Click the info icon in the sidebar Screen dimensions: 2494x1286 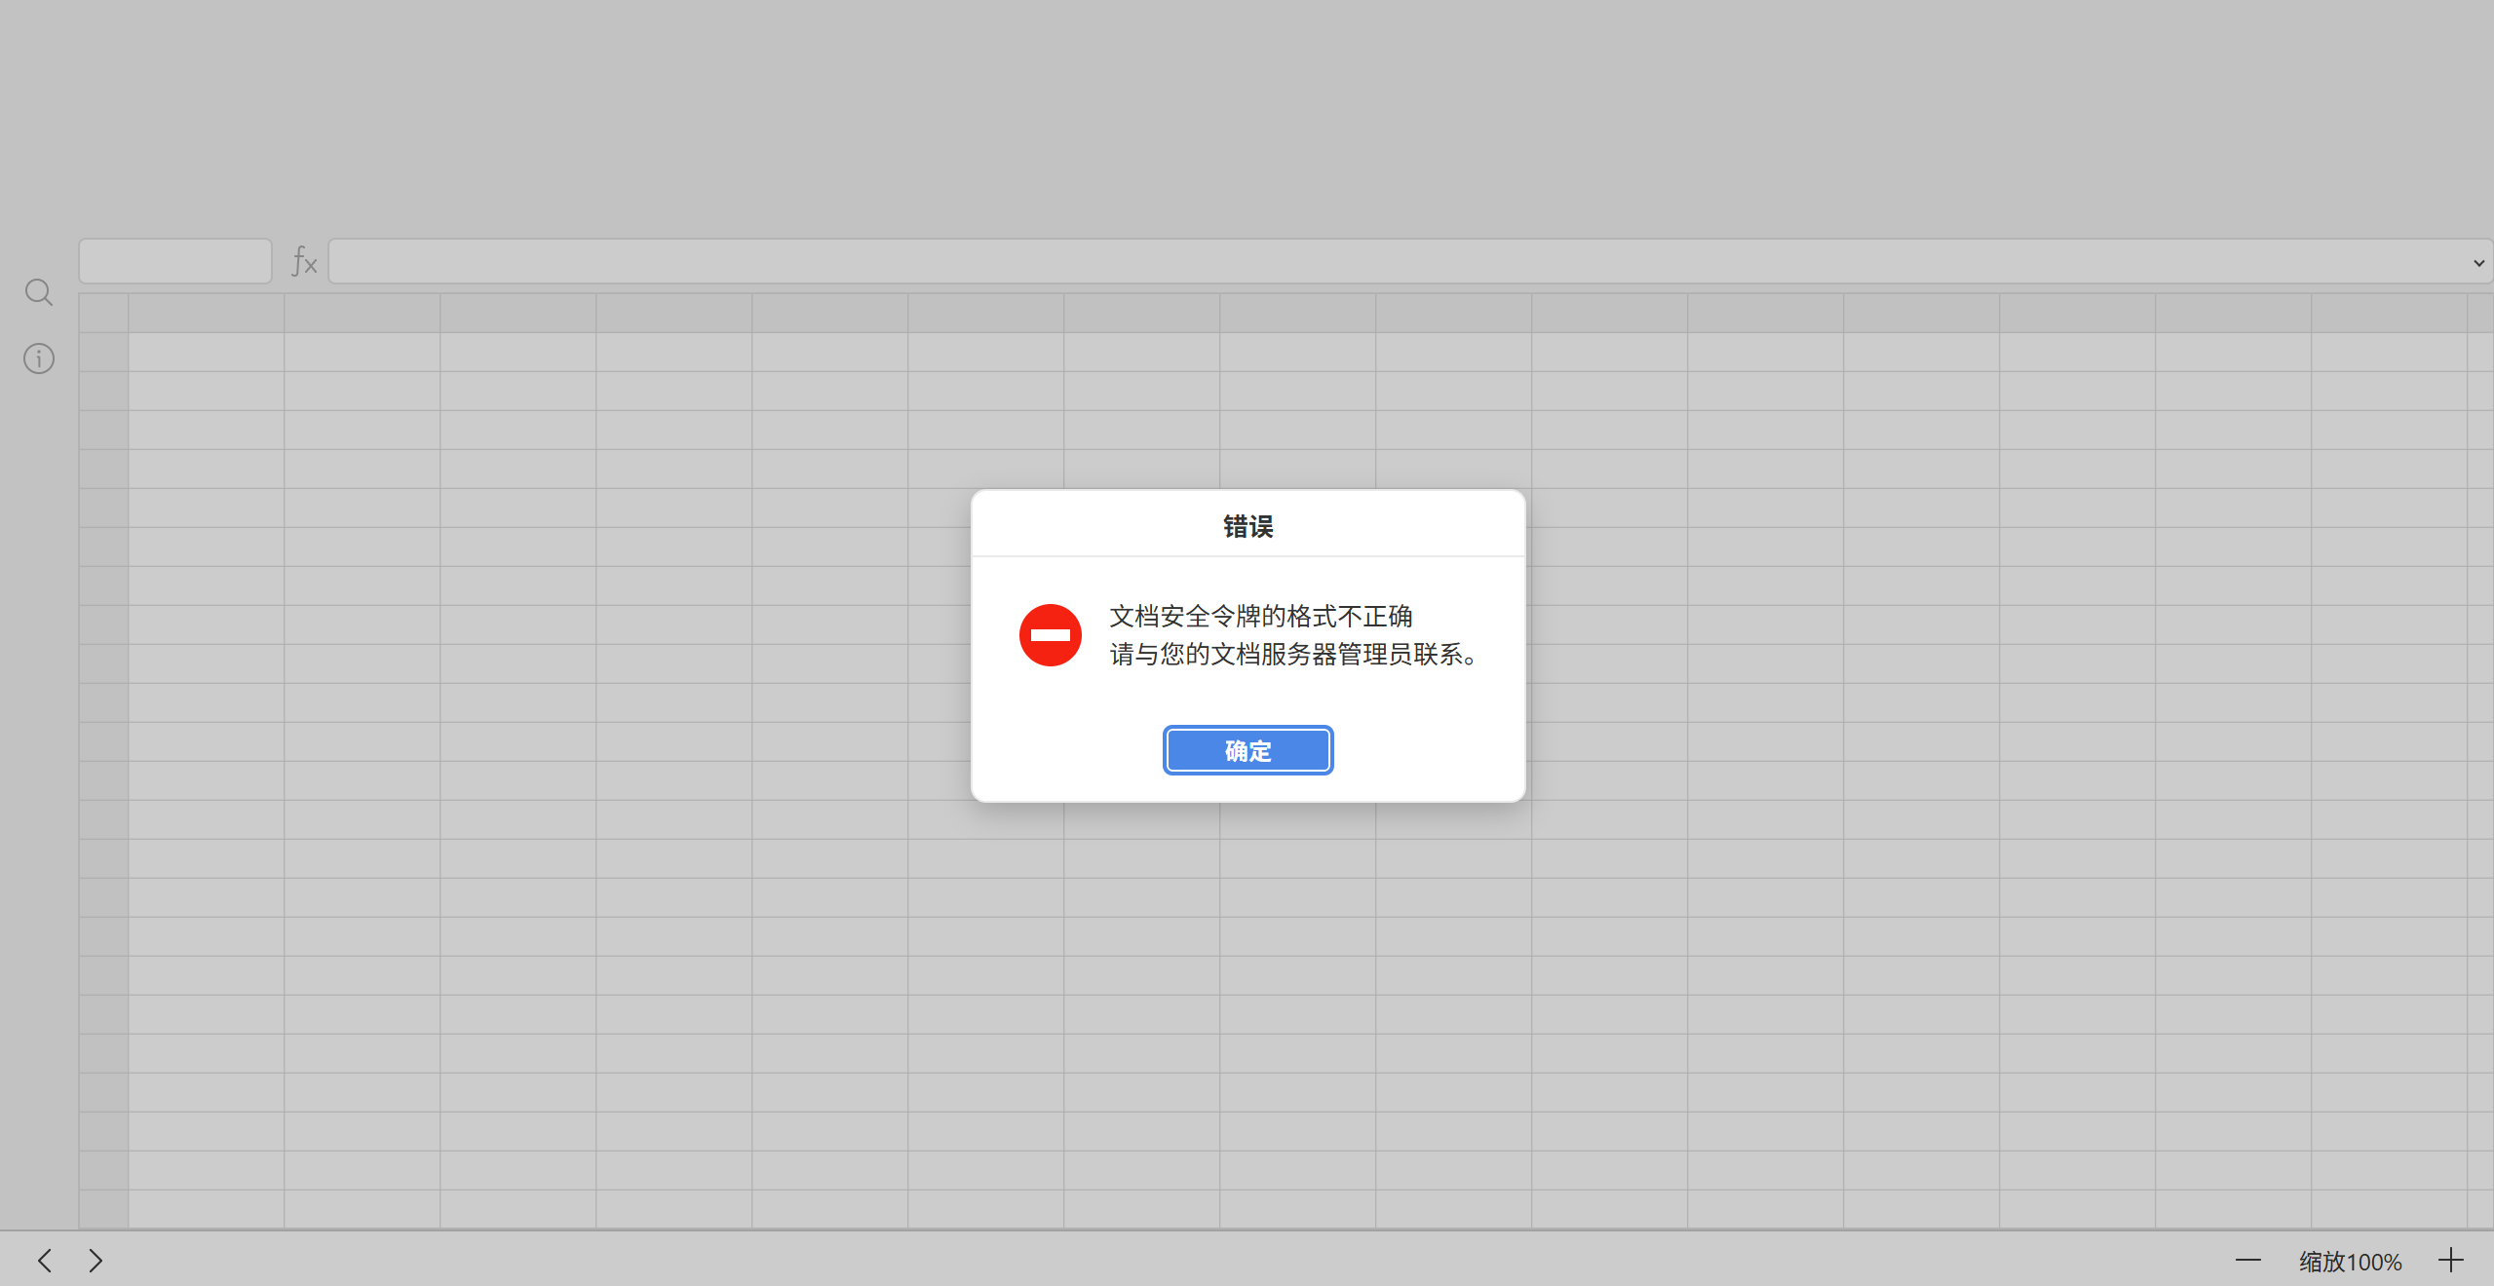(38, 359)
